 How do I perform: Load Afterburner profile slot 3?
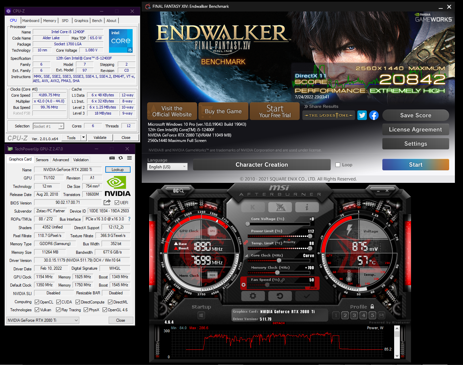pyautogui.click(x=354, y=315)
